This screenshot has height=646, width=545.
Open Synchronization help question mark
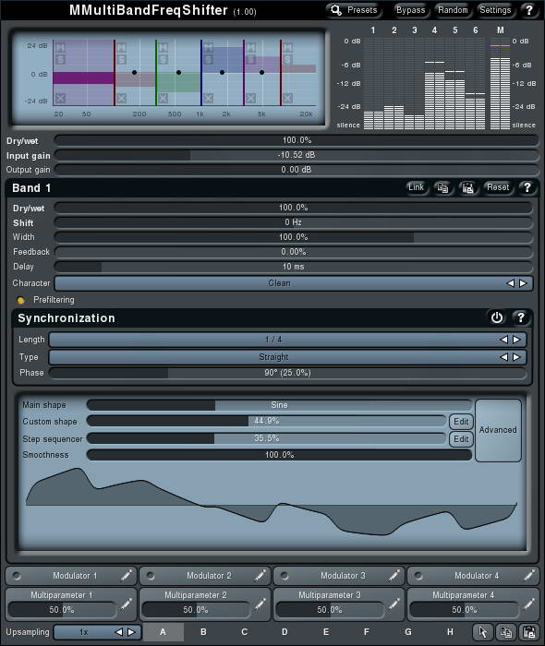tap(521, 317)
